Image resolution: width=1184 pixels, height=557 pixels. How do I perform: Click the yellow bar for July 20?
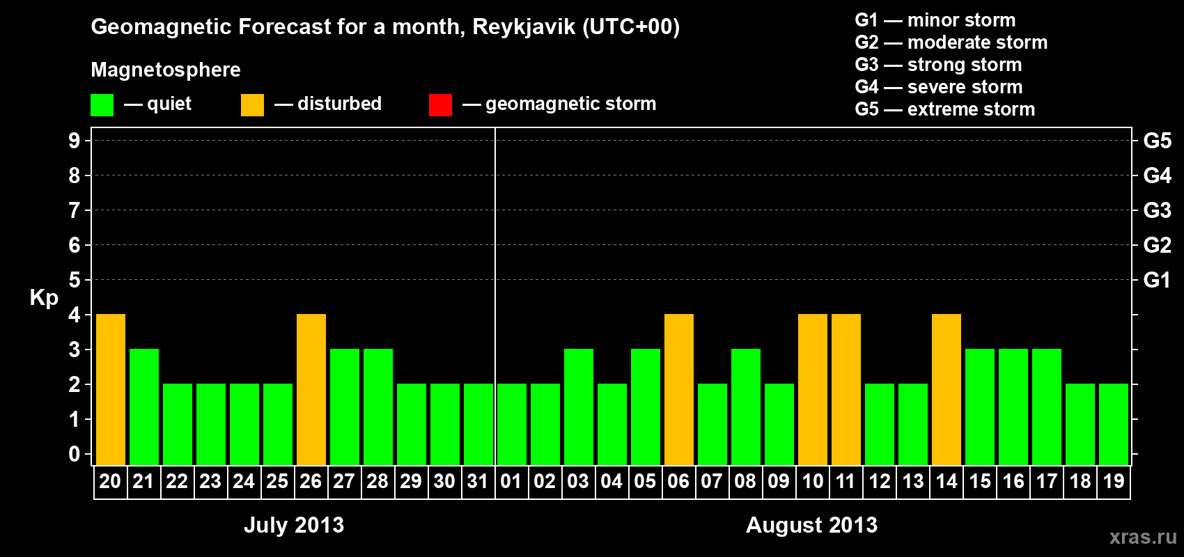click(111, 389)
